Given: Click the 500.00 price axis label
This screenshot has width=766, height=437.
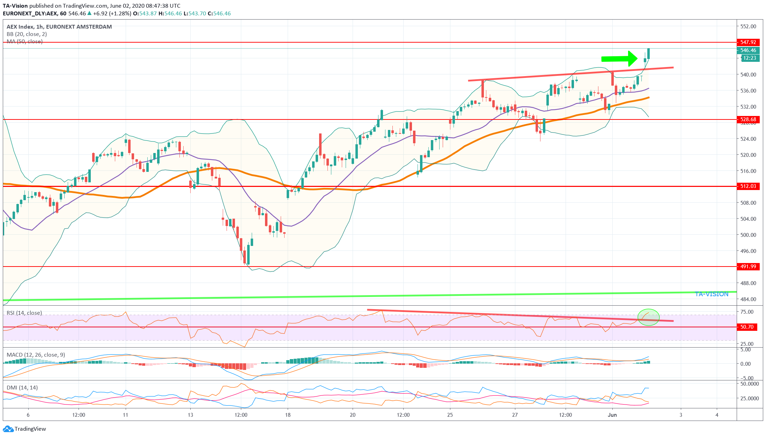Looking at the screenshot, I should [x=748, y=235].
